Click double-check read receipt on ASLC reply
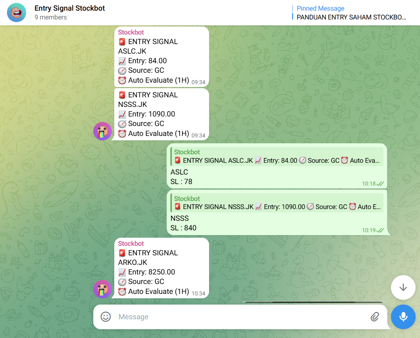 (x=380, y=184)
